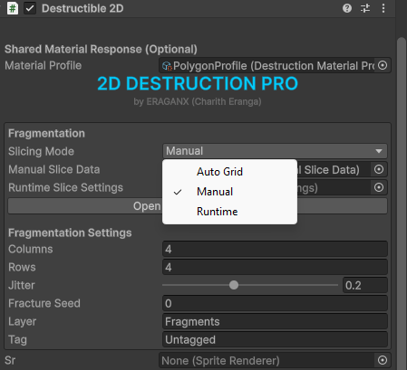The height and width of the screenshot is (370, 407).
Task: Click the Manual Slice Data label
Action: pyautogui.click(x=54, y=169)
